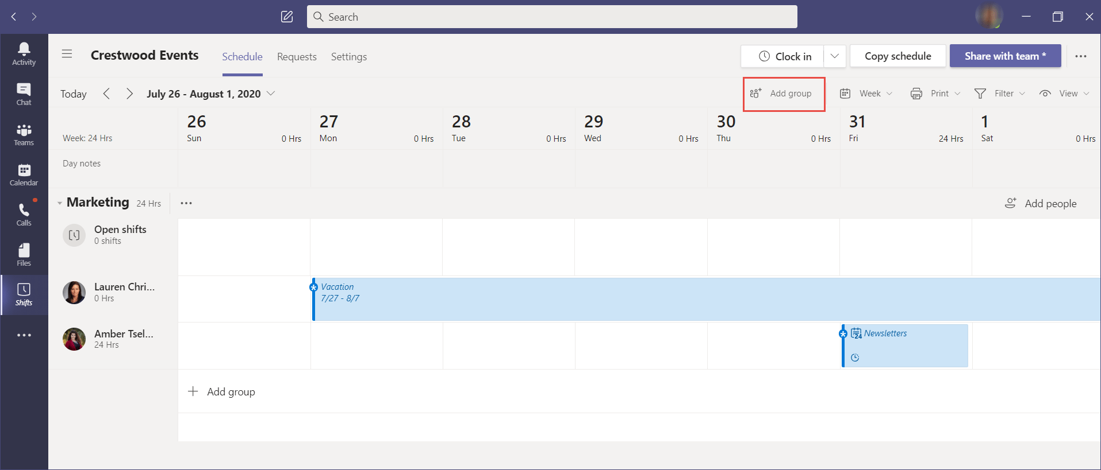
Task: Open more apps ellipsis in sidebar
Action: pos(24,335)
